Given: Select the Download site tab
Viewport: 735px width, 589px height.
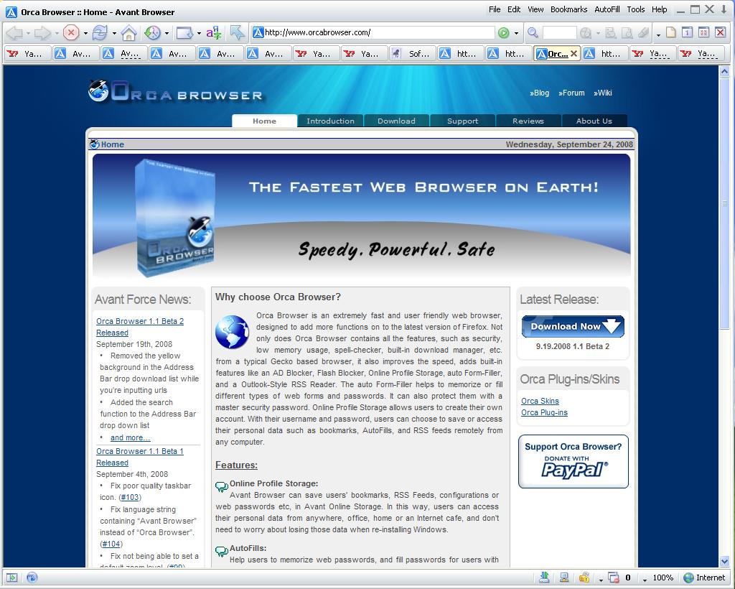Looking at the screenshot, I should point(396,121).
